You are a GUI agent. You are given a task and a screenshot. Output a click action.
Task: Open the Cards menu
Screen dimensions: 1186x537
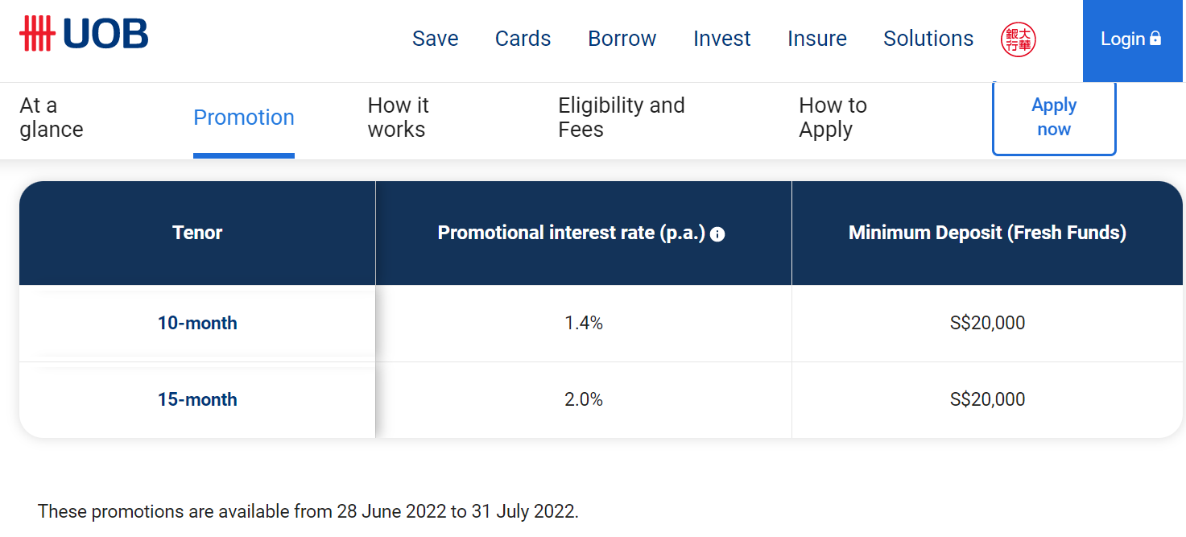(523, 39)
